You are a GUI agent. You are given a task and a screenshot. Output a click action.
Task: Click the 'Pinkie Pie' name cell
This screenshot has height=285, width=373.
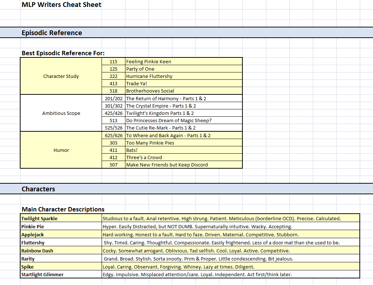[61, 226]
